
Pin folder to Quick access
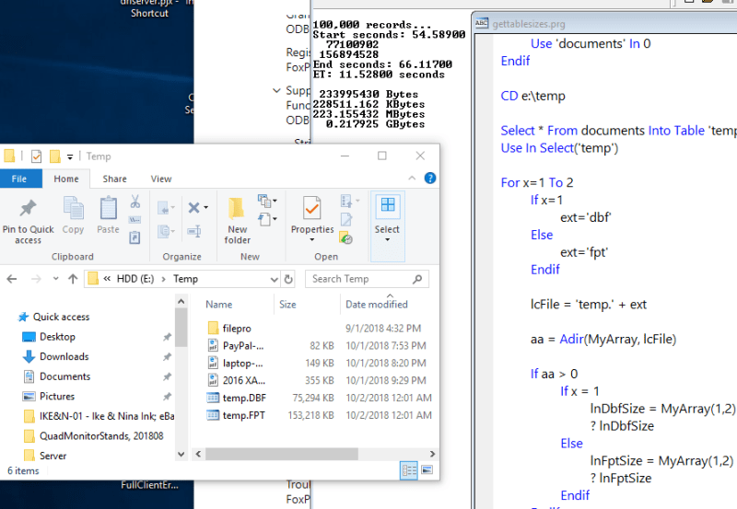click(28, 221)
